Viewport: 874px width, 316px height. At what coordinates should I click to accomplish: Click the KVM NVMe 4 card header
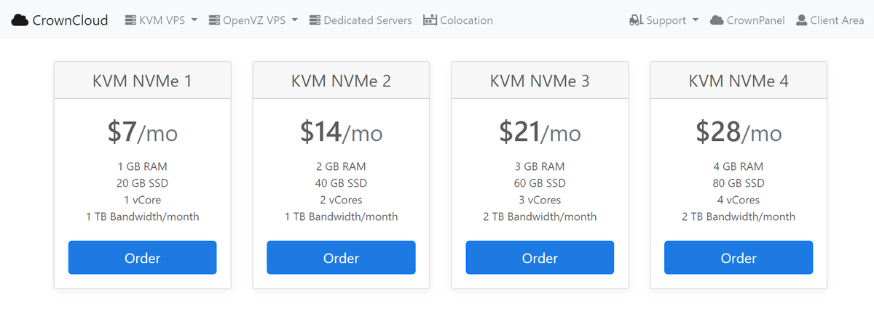[x=739, y=80]
